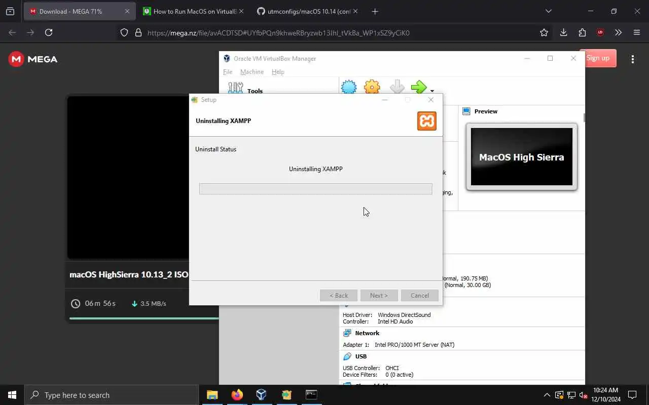The image size is (649, 405).
Task: Select the Intel HD Audio controller text
Action: [395, 321]
